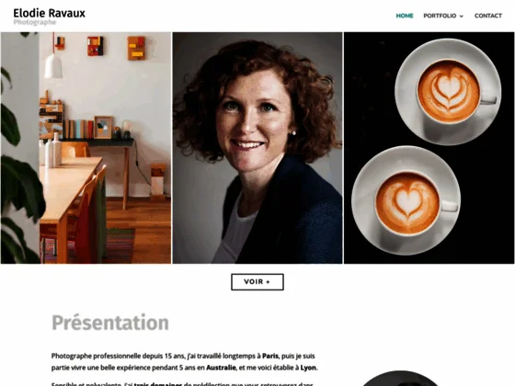Open the HOME menu item
The height and width of the screenshot is (386, 515).
[x=405, y=16]
